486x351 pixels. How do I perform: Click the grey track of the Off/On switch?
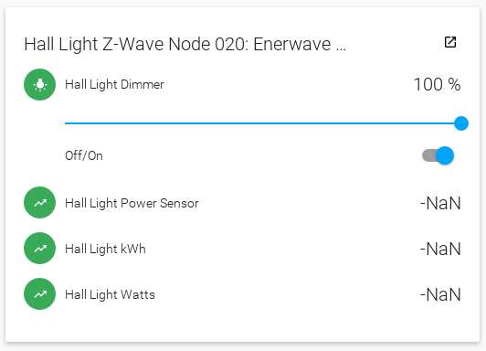point(429,155)
